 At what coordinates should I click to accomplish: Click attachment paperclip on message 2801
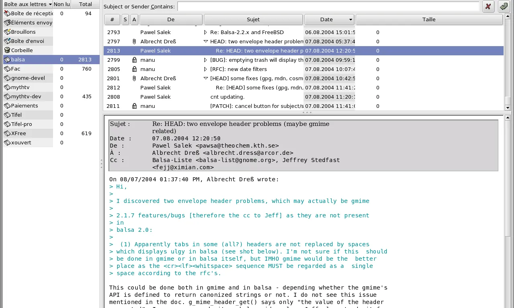click(x=134, y=78)
